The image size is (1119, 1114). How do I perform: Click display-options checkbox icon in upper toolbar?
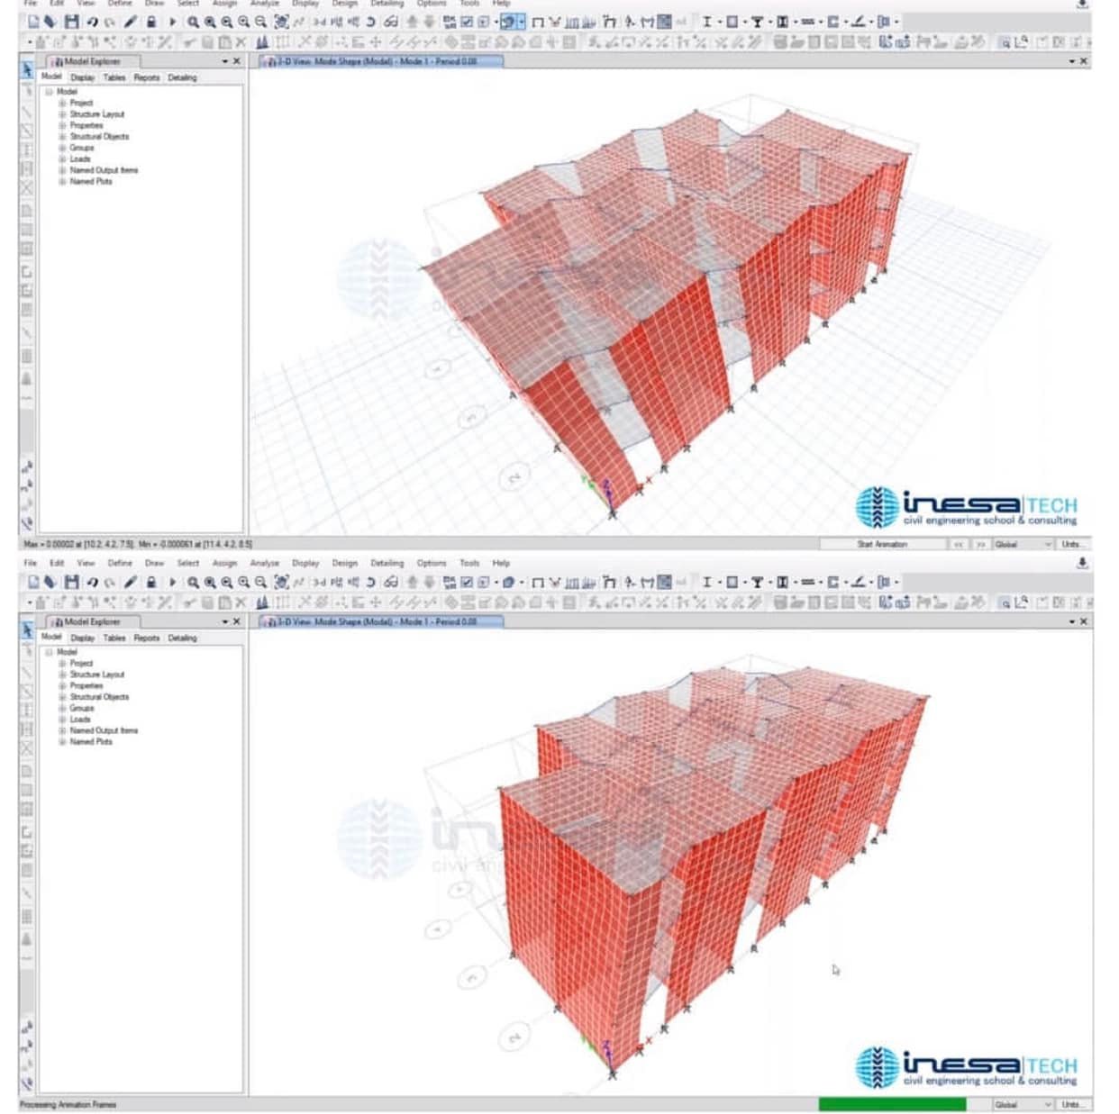[x=467, y=22]
